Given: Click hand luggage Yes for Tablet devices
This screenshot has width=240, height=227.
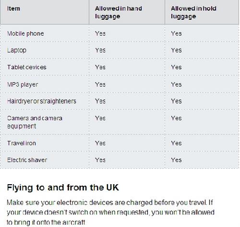Looking at the screenshot, I should pos(100,67).
